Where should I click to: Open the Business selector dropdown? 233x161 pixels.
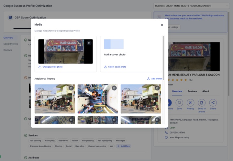click(x=191, y=6)
